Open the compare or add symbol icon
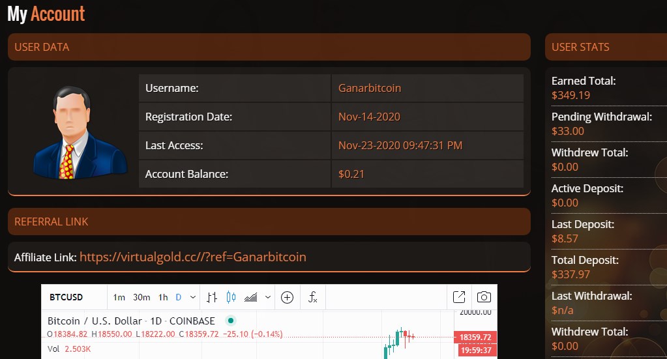Viewport: 667px width, 359px height. pos(287,297)
